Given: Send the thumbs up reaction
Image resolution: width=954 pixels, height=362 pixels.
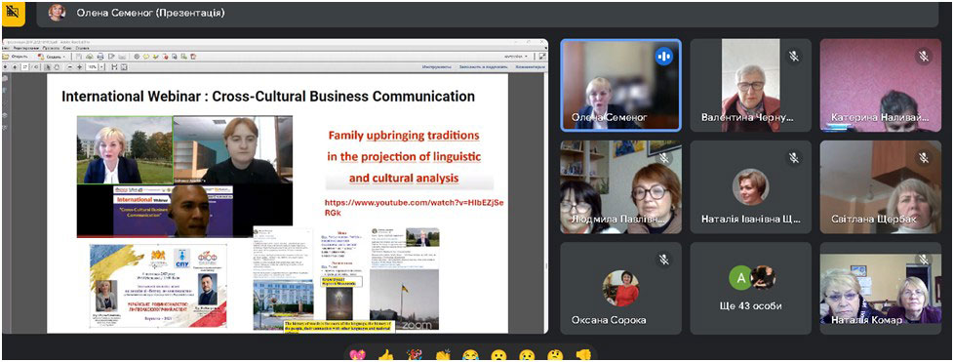Looking at the screenshot, I should click(384, 355).
